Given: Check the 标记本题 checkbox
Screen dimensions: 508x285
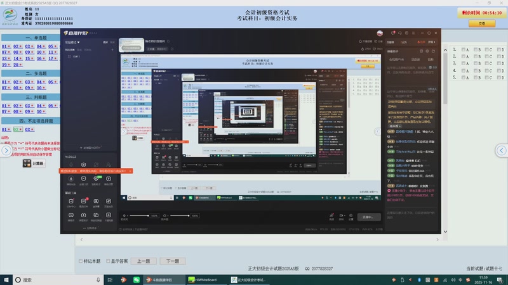Looking at the screenshot, I should coord(81,261).
